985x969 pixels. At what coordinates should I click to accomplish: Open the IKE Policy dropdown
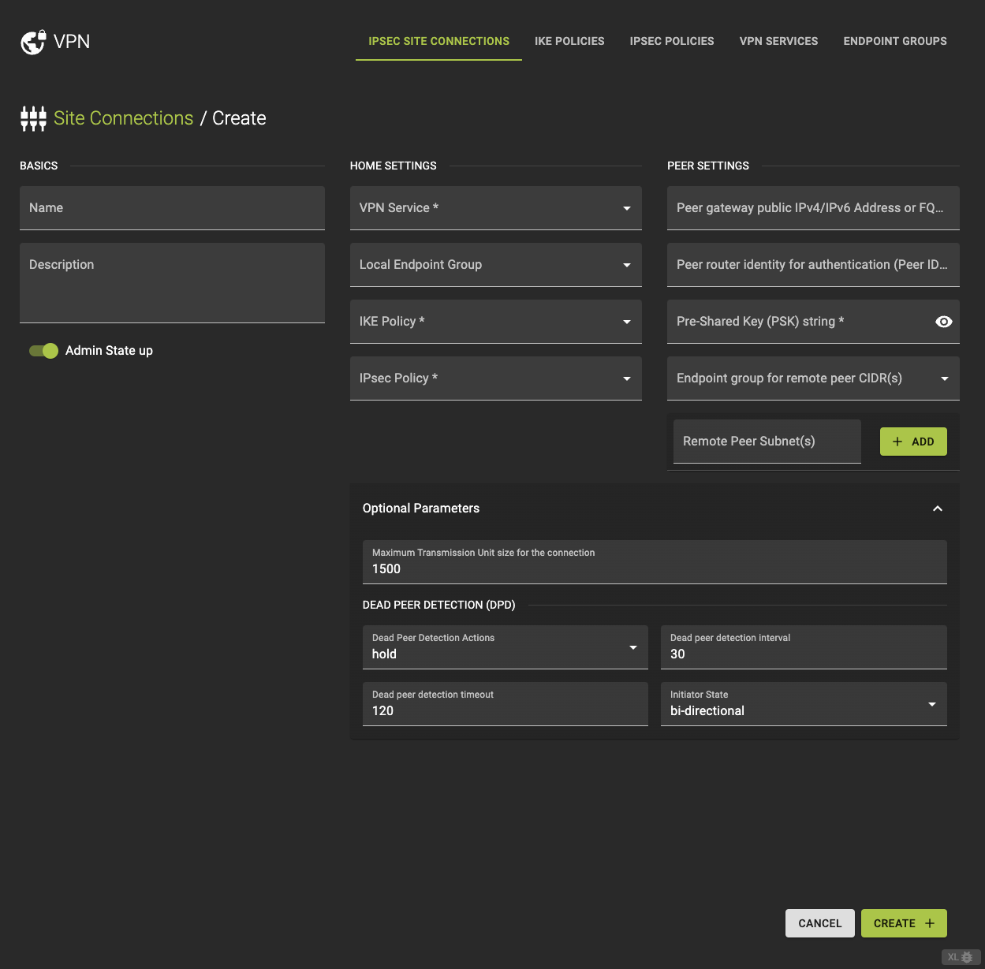click(x=495, y=322)
